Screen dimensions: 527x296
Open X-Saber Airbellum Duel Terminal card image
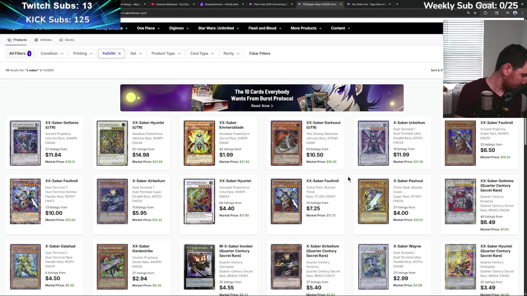[x=112, y=201]
